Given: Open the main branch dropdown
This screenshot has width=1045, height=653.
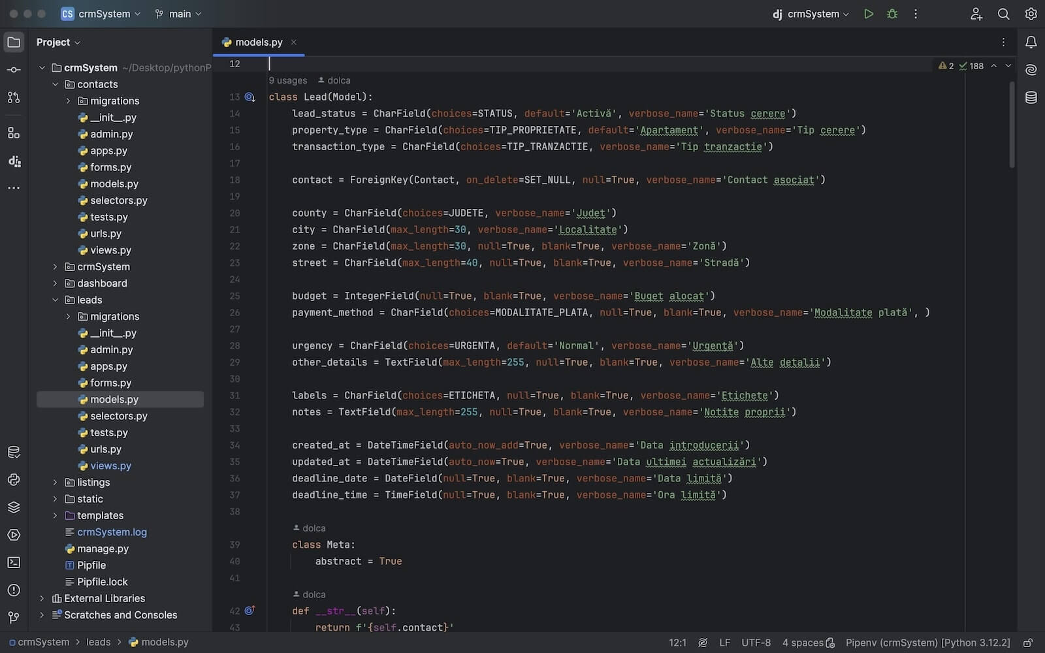Looking at the screenshot, I should [x=178, y=14].
